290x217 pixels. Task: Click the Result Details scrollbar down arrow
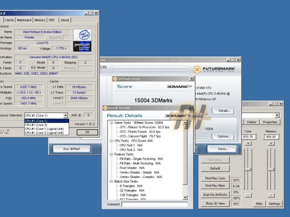click(x=185, y=197)
